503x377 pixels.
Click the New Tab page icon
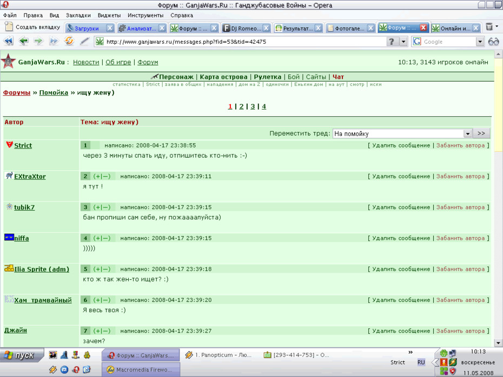click(9, 27)
